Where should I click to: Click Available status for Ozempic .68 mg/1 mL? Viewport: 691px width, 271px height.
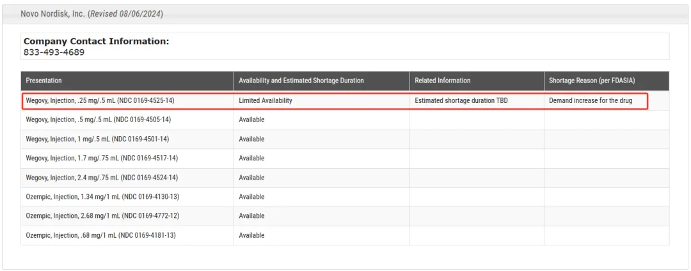click(251, 235)
